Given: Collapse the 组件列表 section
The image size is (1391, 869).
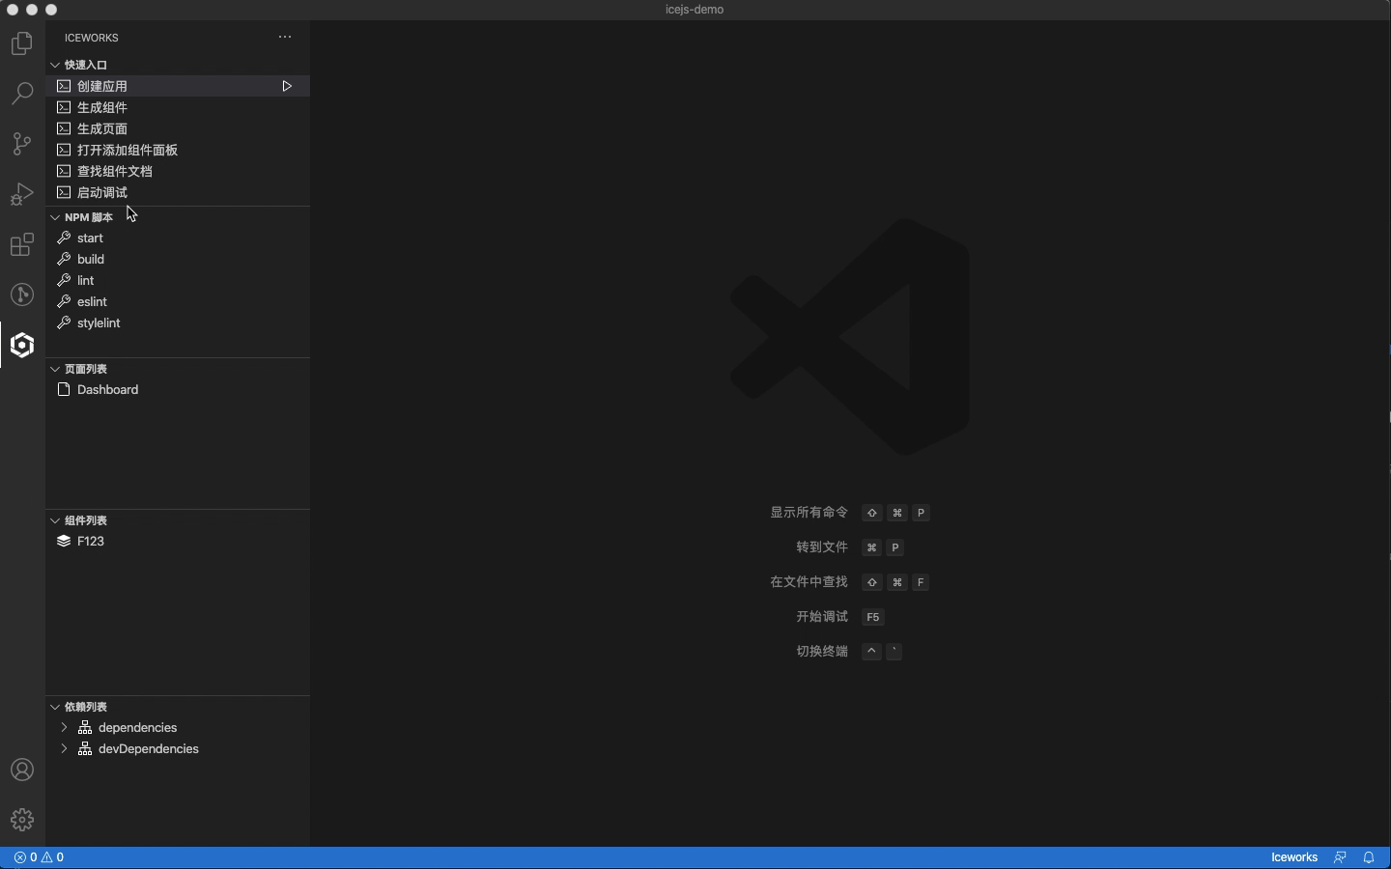Looking at the screenshot, I should (x=55, y=520).
